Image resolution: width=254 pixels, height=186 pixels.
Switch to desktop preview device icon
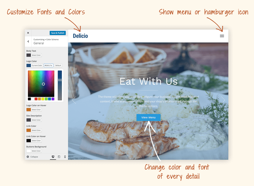pos(53,157)
